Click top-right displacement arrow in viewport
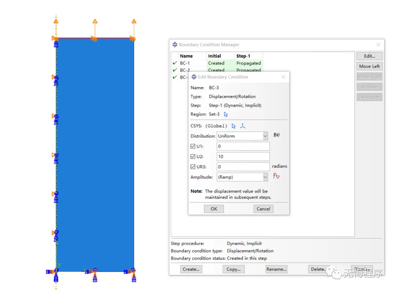The image size is (396, 291). point(133,29)
